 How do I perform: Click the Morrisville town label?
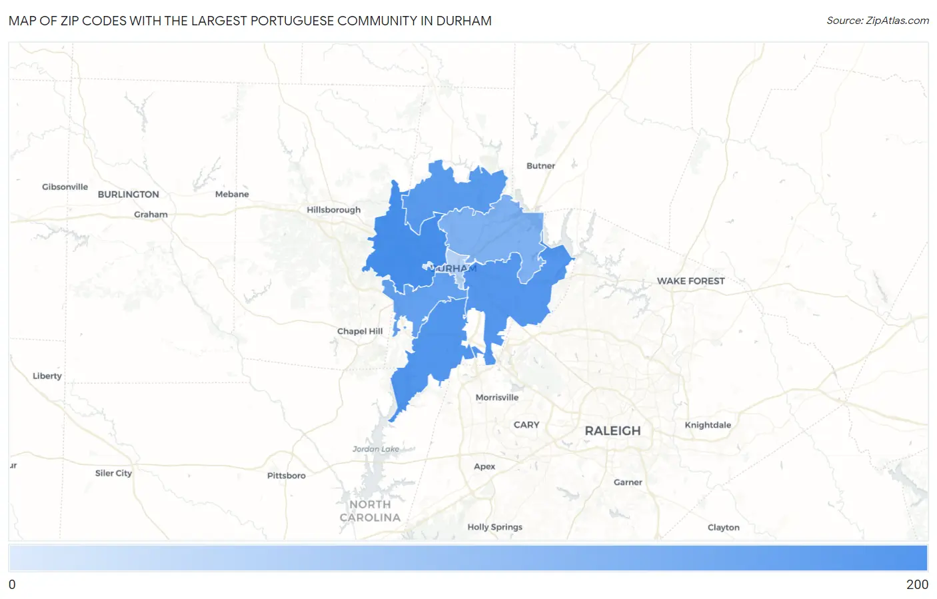click(x=496, y=398)
